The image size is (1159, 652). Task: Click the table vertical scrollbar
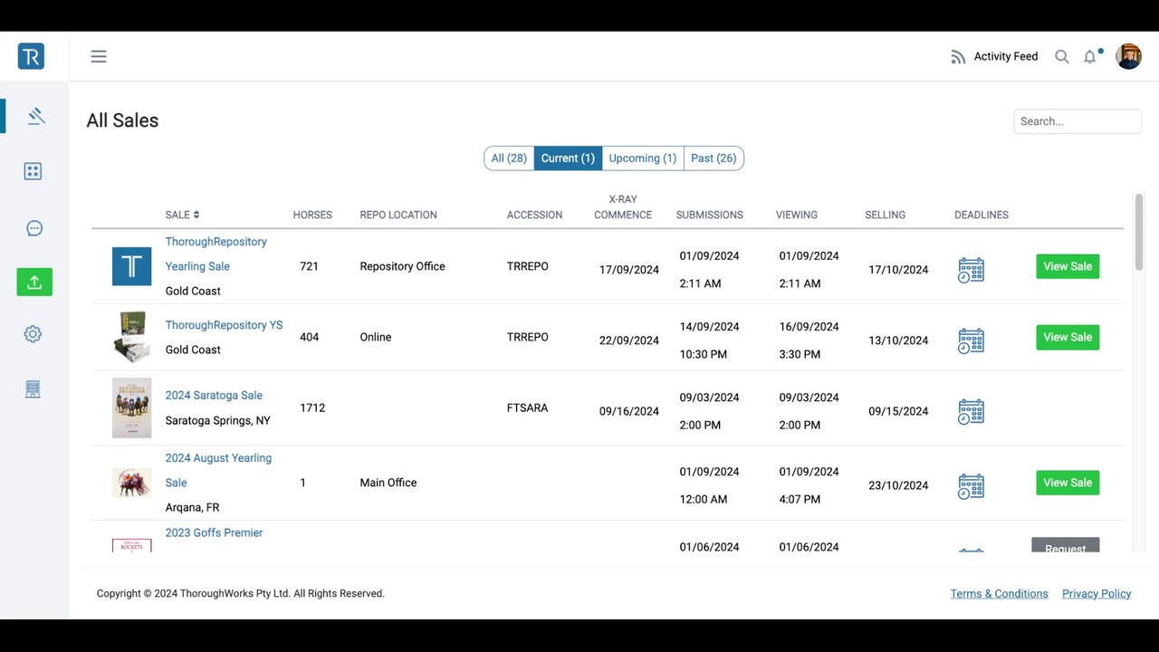tap(1138, 232)
